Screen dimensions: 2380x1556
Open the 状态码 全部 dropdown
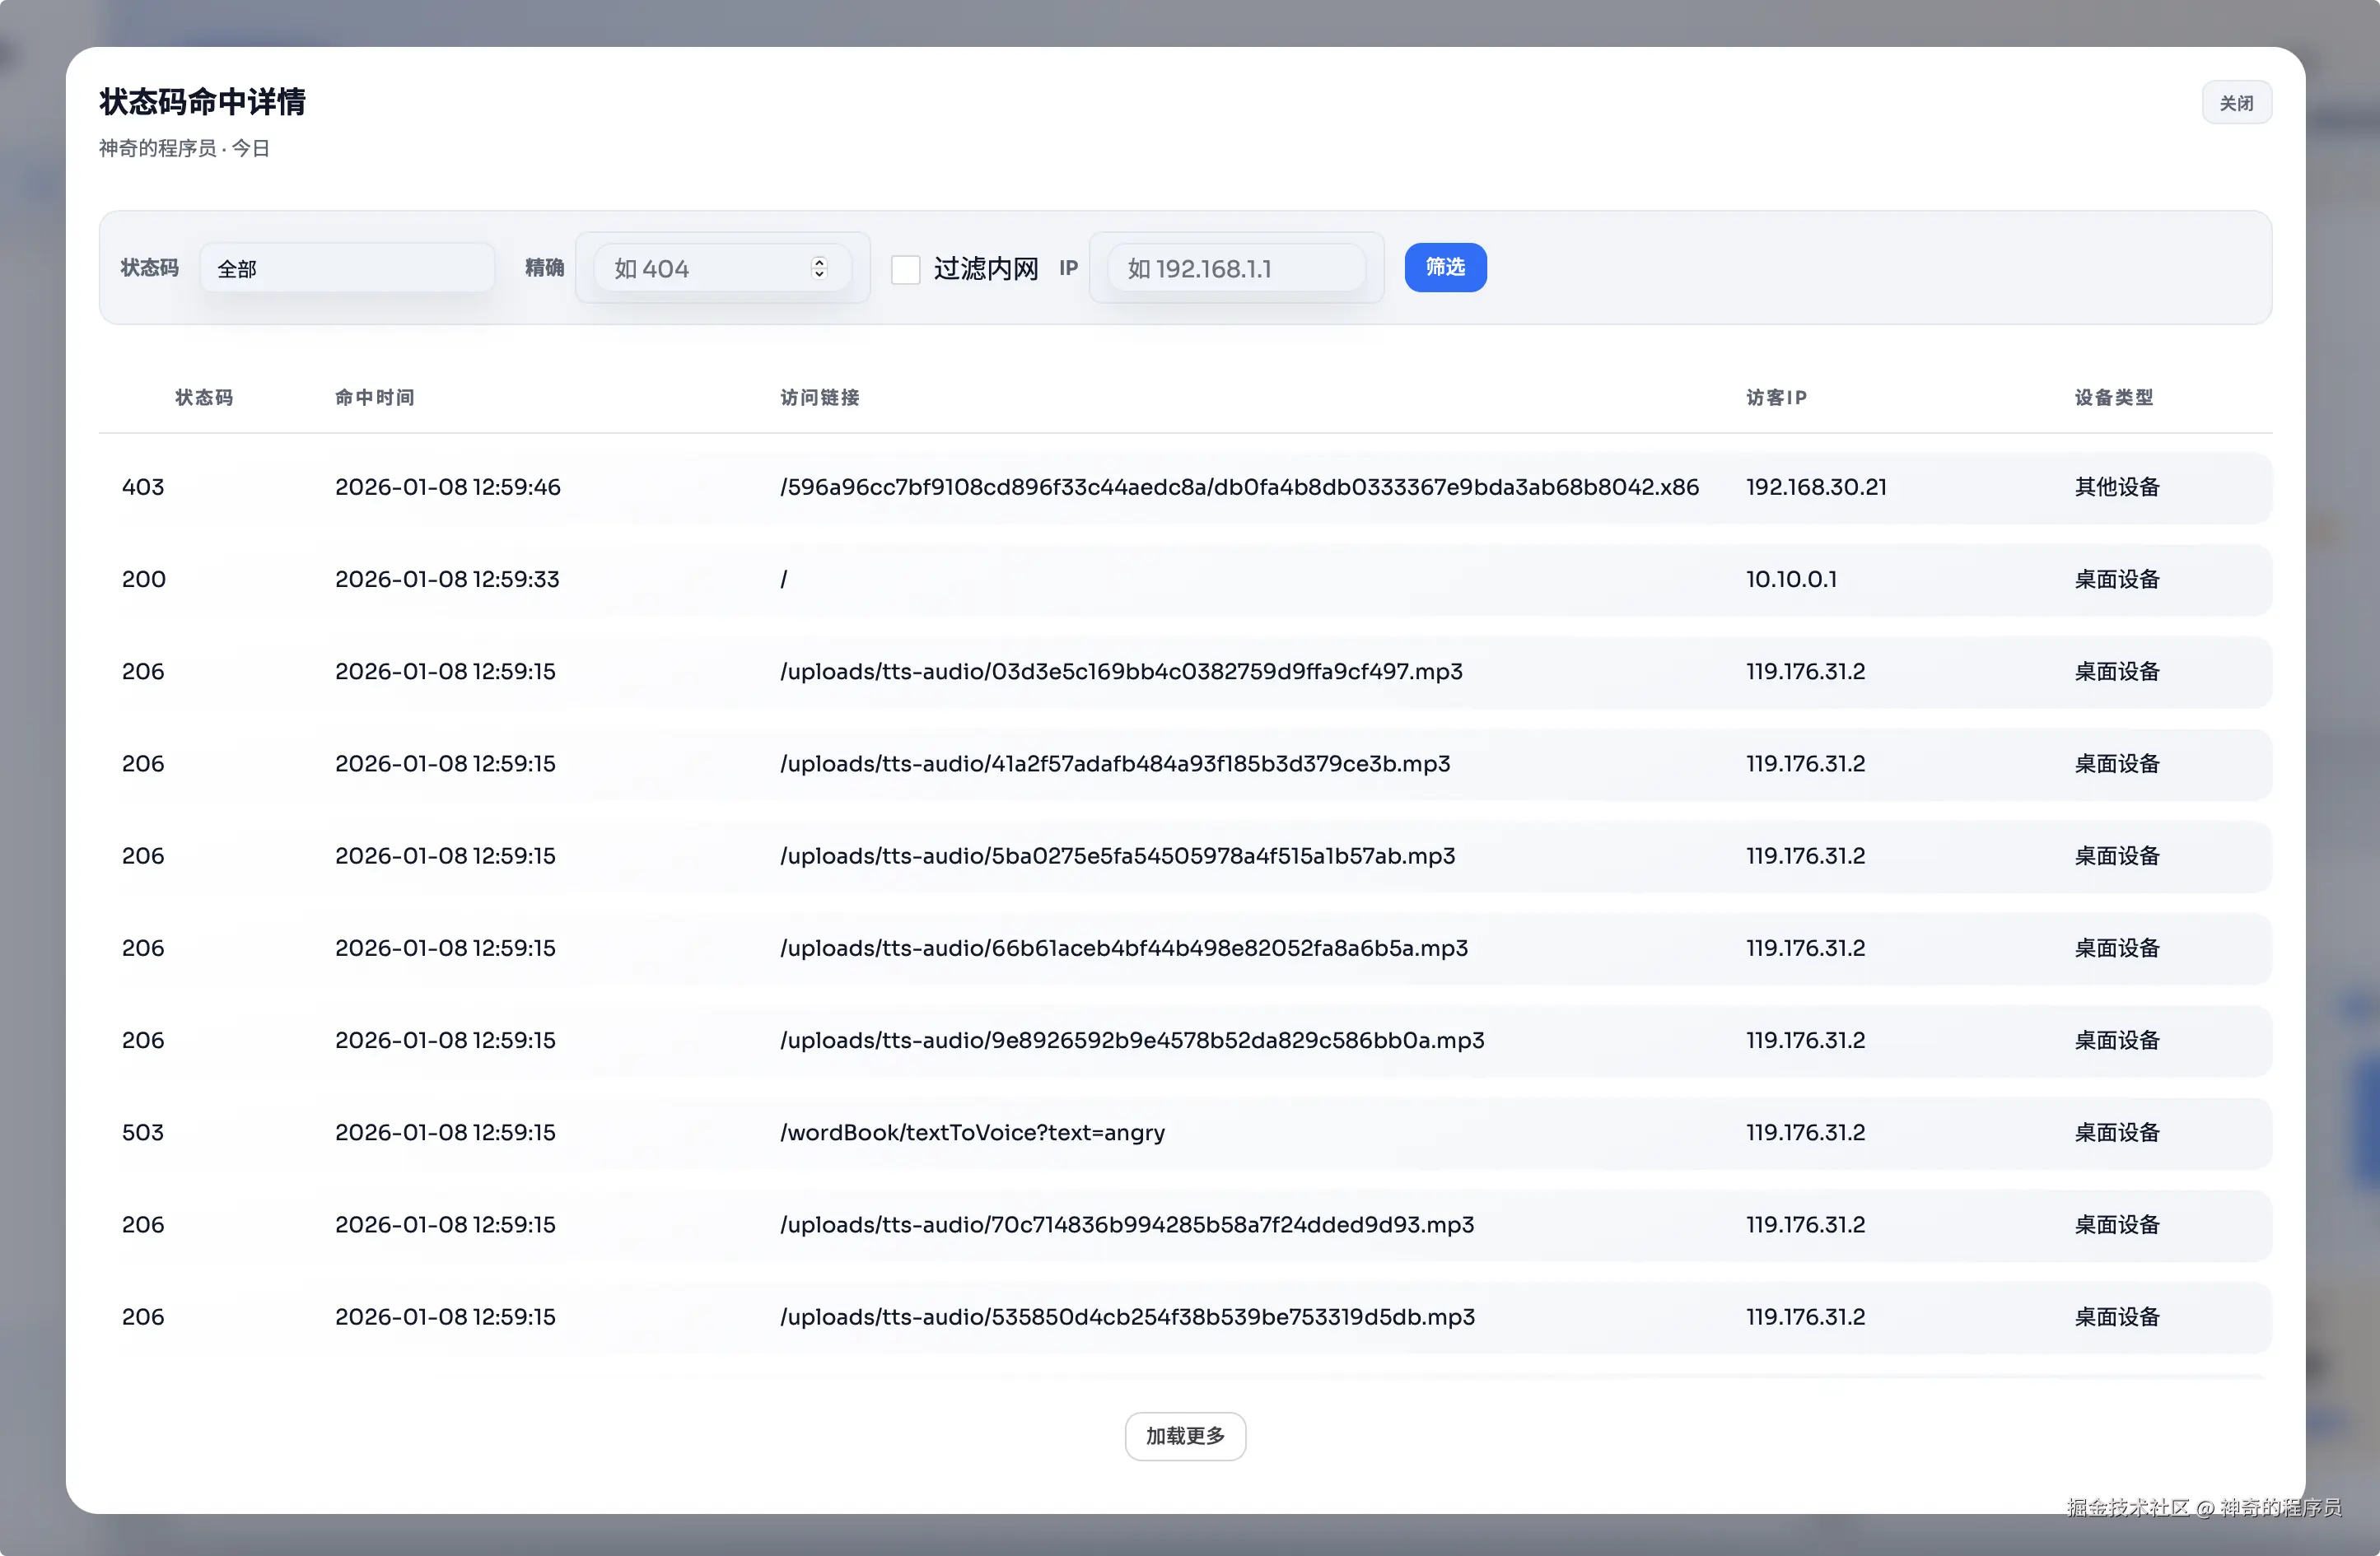[346, 268]
